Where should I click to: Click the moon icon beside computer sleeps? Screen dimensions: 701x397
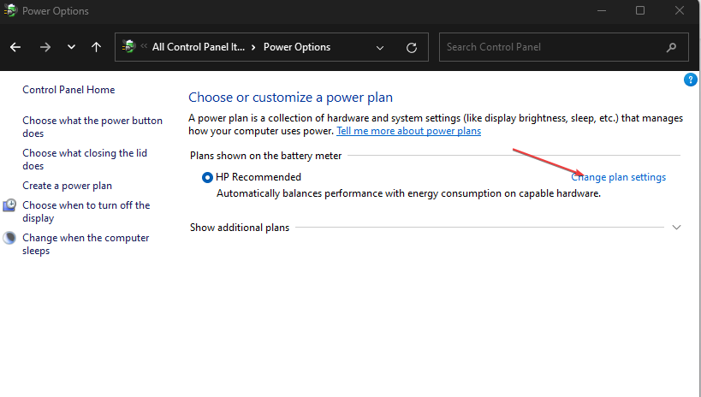click(9, 238)
